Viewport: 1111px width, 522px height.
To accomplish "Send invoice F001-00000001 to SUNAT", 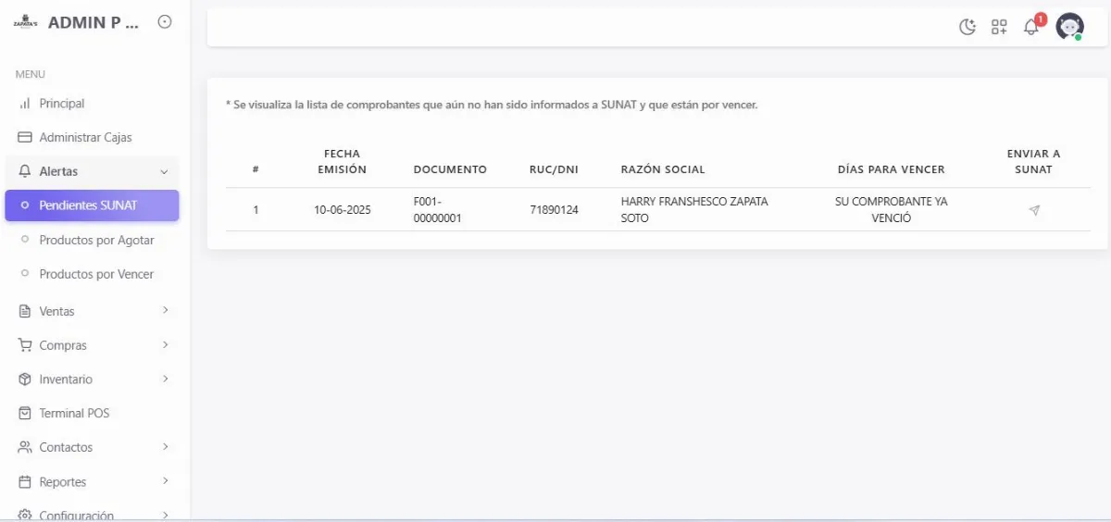I will (x=1034, y=210).
